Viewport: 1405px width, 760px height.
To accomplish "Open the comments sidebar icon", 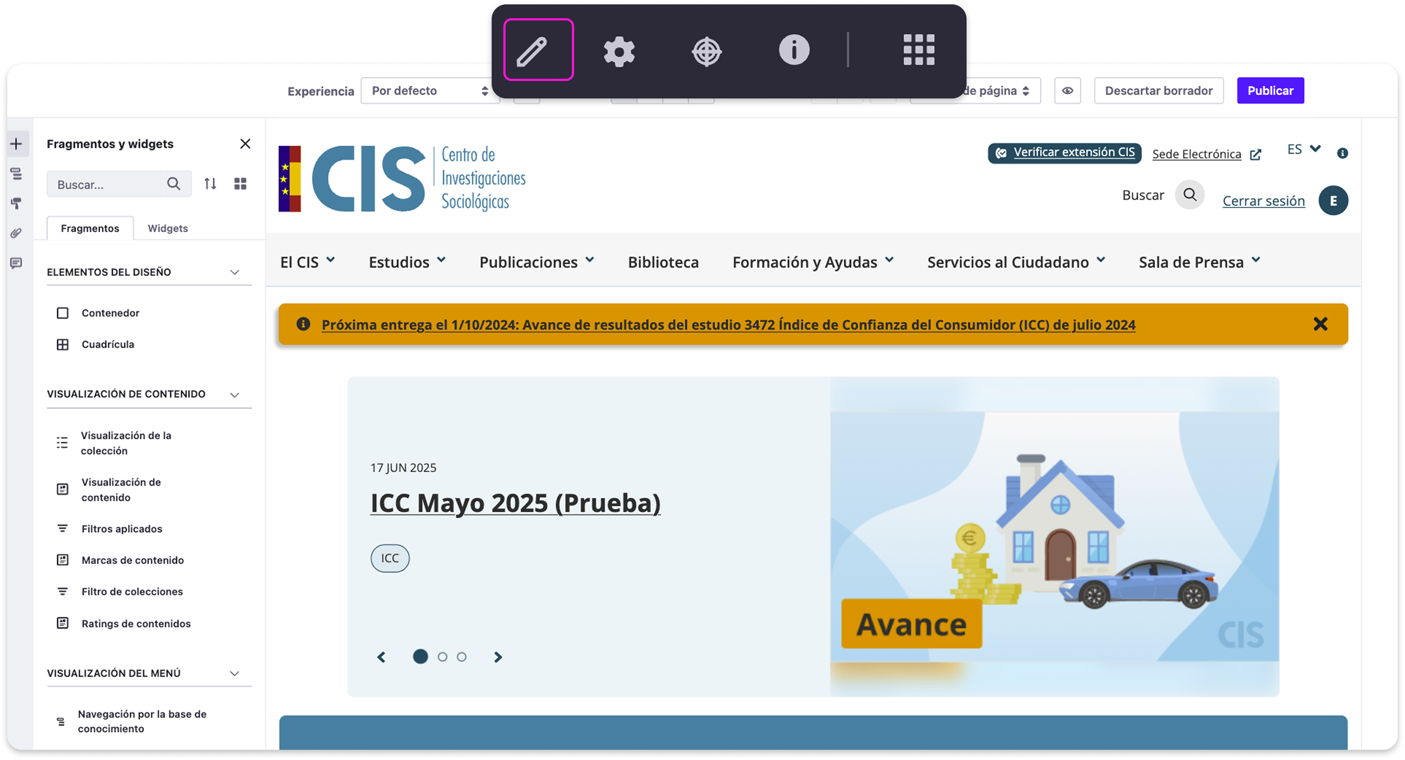I will (16, 263).
